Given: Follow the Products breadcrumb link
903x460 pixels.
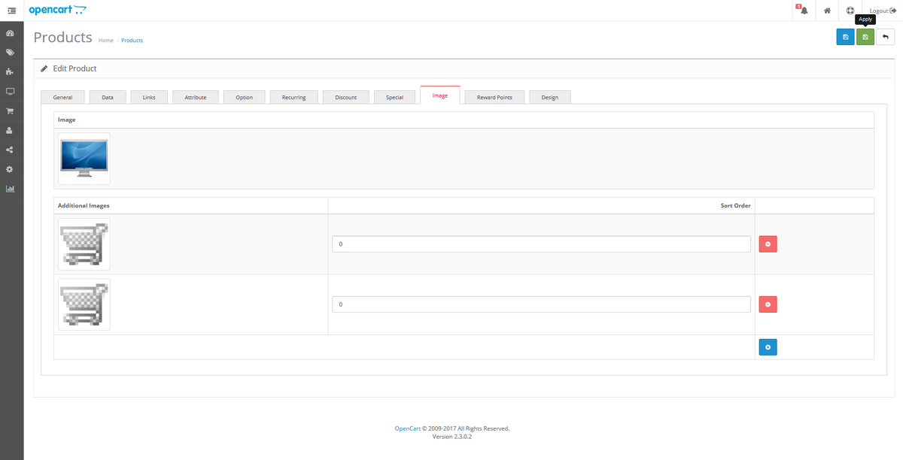Looking at the screenshot, I should pos(132,40).
